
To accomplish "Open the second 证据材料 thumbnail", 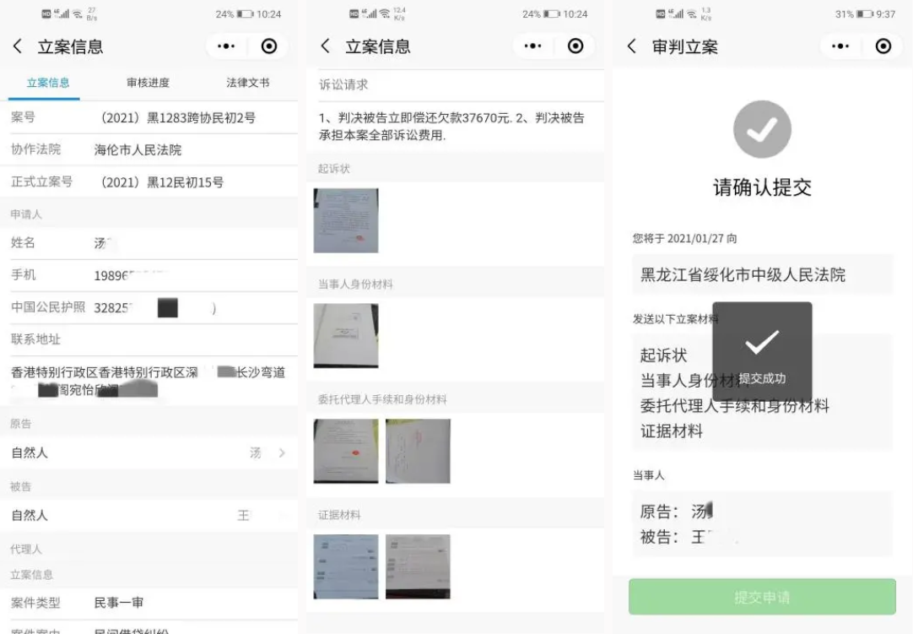I will tap(418, 566).
